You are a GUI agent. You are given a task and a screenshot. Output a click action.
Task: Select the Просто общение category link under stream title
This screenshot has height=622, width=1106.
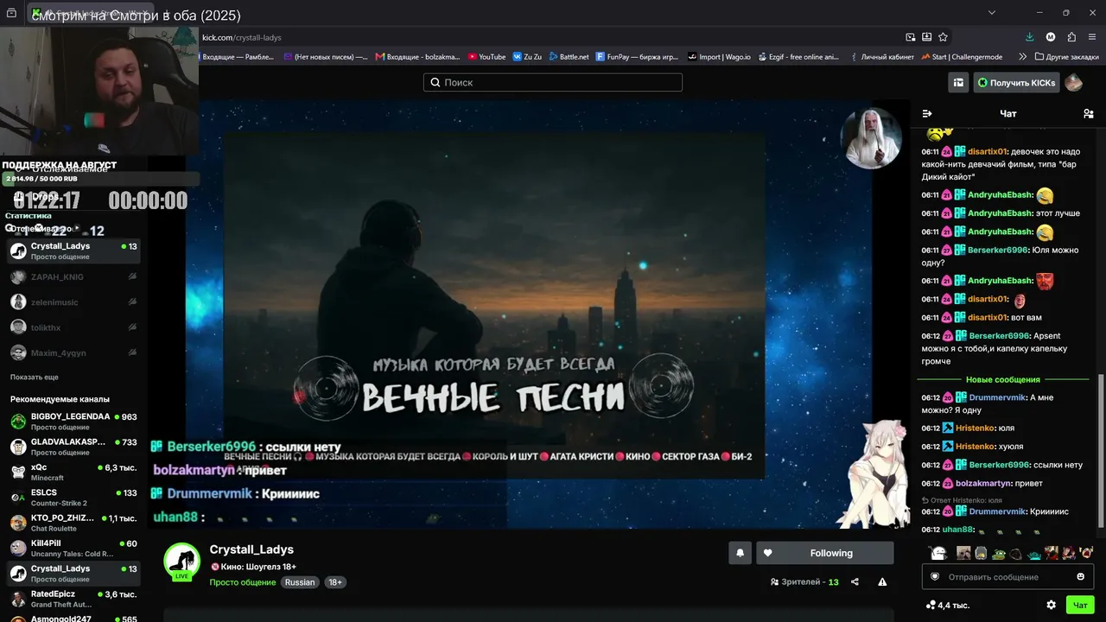[x=243, y=582]
